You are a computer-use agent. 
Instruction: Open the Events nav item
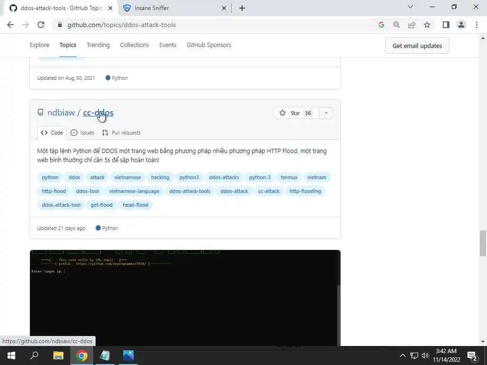pos(168,45)
